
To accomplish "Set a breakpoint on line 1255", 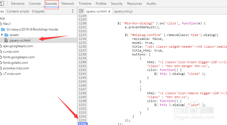I will pyautogui.click(x=82, y=120).
